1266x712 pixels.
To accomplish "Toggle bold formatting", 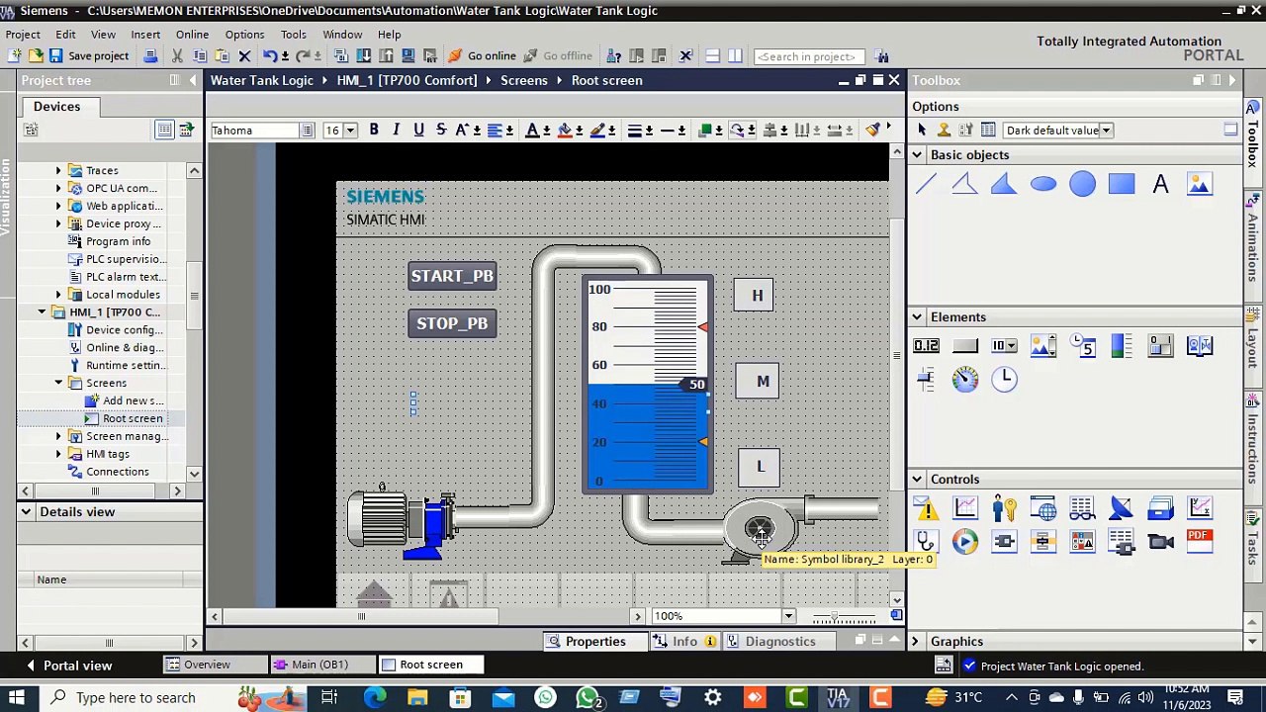I will tap(374, 130).
